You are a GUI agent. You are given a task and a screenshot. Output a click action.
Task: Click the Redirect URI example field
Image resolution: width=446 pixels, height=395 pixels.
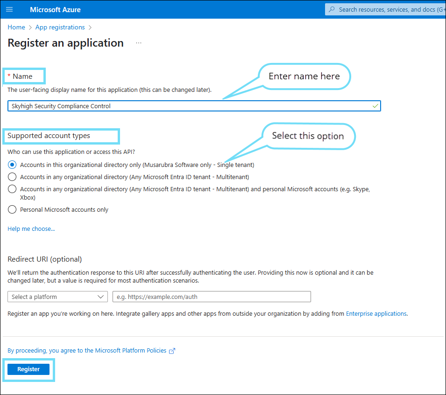coord(212,297)
